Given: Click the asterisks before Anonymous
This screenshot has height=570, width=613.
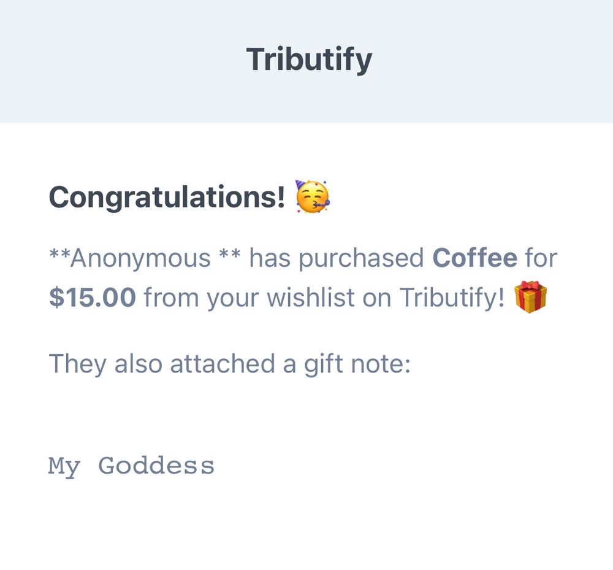Looking at the screenshot, I should click(59, 253).
